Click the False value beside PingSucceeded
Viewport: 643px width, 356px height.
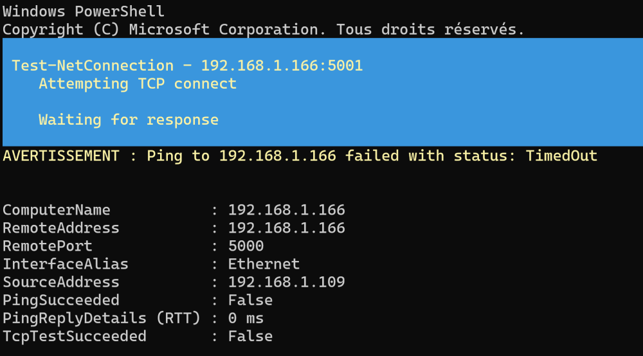tap(250, 300)
